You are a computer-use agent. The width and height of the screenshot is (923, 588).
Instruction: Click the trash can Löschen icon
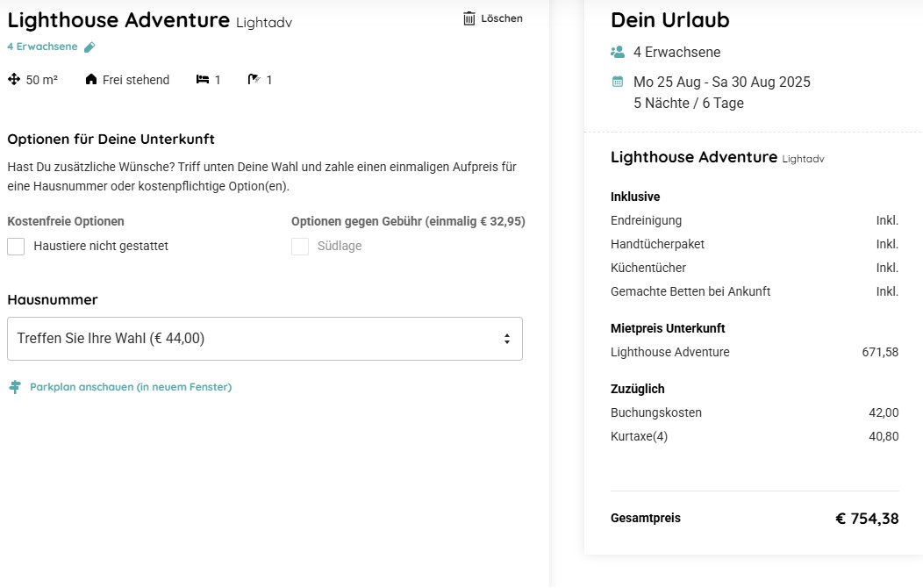point(469,18)
